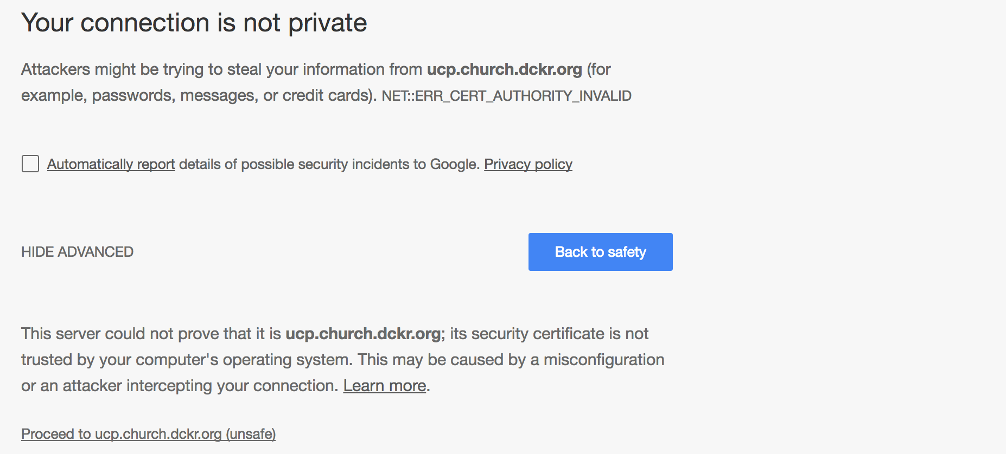Click the bold domain in the attackers warning
Screen dimensions: 1006x454
tap(504, 69)
